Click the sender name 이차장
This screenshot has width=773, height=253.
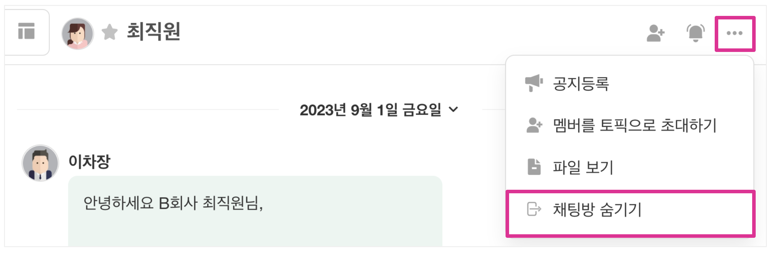tap(89, 161)
